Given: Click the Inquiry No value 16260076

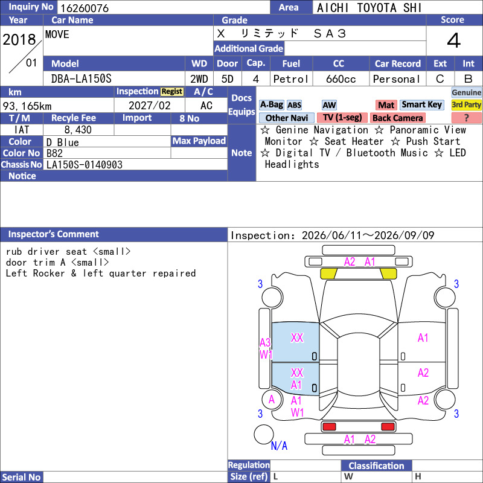Looking at the screenshot, I should [x=85, y=8].
